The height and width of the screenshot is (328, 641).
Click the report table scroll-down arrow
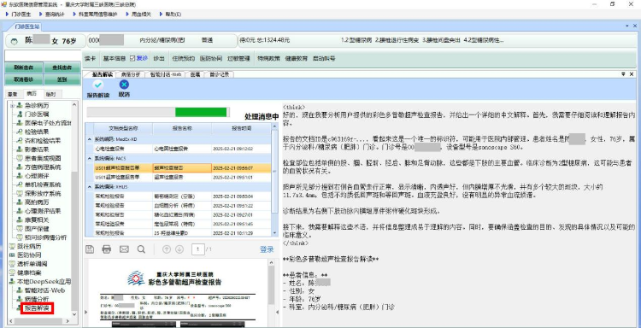tap(274, 233)
